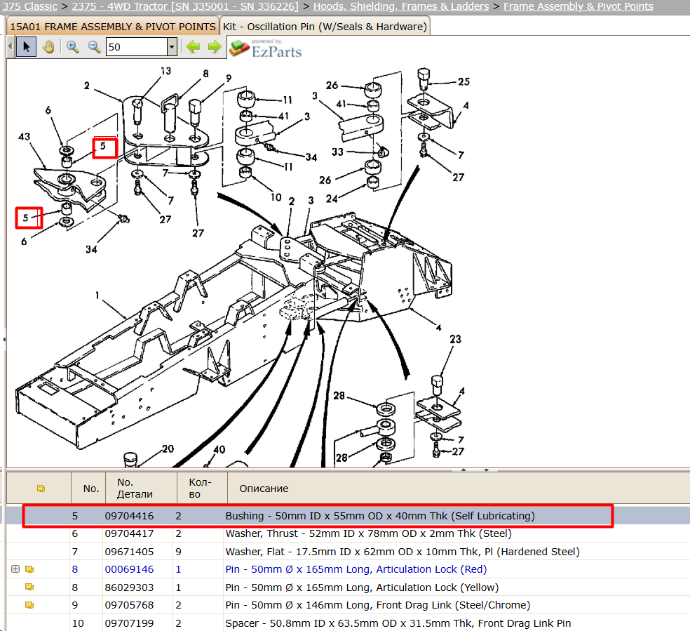
Task: Select part number 09705768 cell
Action: click(129, 605)
